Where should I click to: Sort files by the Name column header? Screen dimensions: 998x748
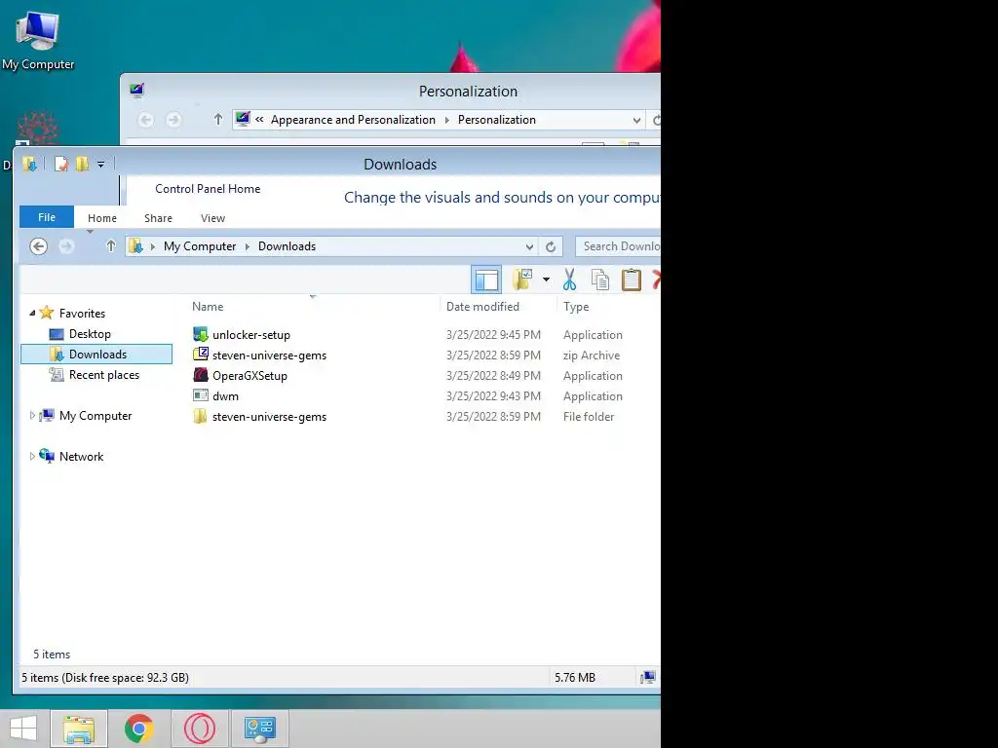point(208,307)
